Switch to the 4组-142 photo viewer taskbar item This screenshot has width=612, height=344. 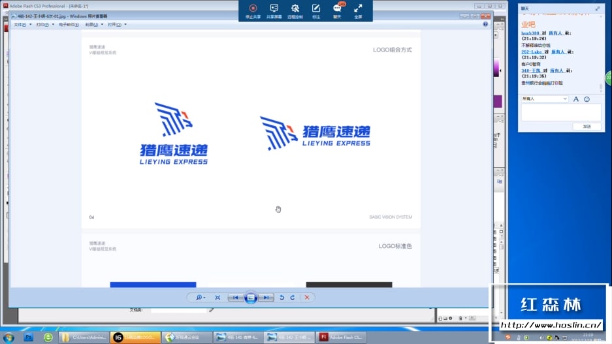[x=289, y=337]
